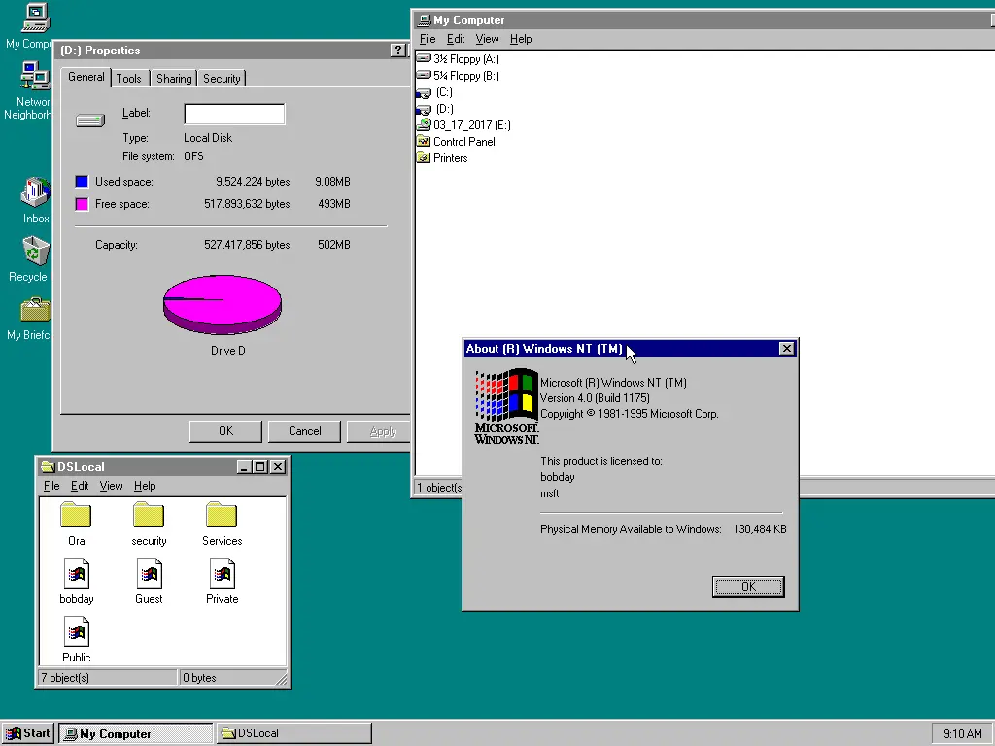Viewport: 995px width, 746px height.
Task: Open File menu in DSLocal window
Action: pos(51,486)
